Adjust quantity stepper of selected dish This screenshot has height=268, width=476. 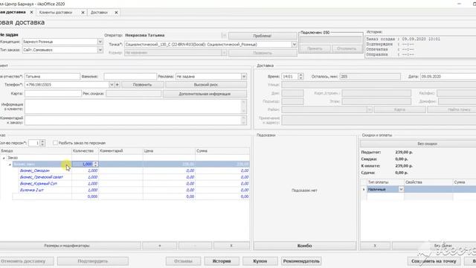[96, 164]
